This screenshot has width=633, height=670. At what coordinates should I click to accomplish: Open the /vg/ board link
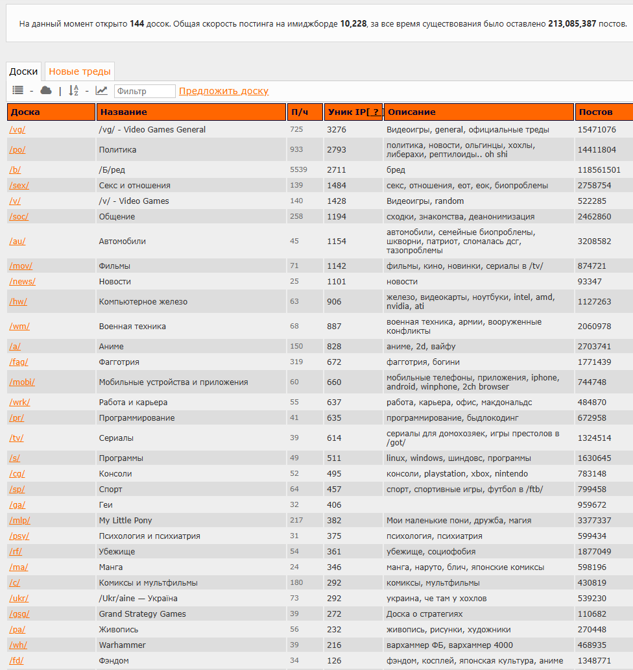click(x=18, y=129)
